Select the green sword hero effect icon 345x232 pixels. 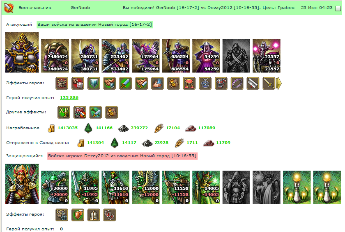[x=125, y=83]
